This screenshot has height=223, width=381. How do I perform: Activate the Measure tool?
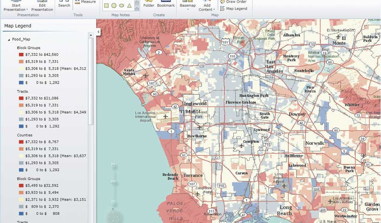[85, 2]
